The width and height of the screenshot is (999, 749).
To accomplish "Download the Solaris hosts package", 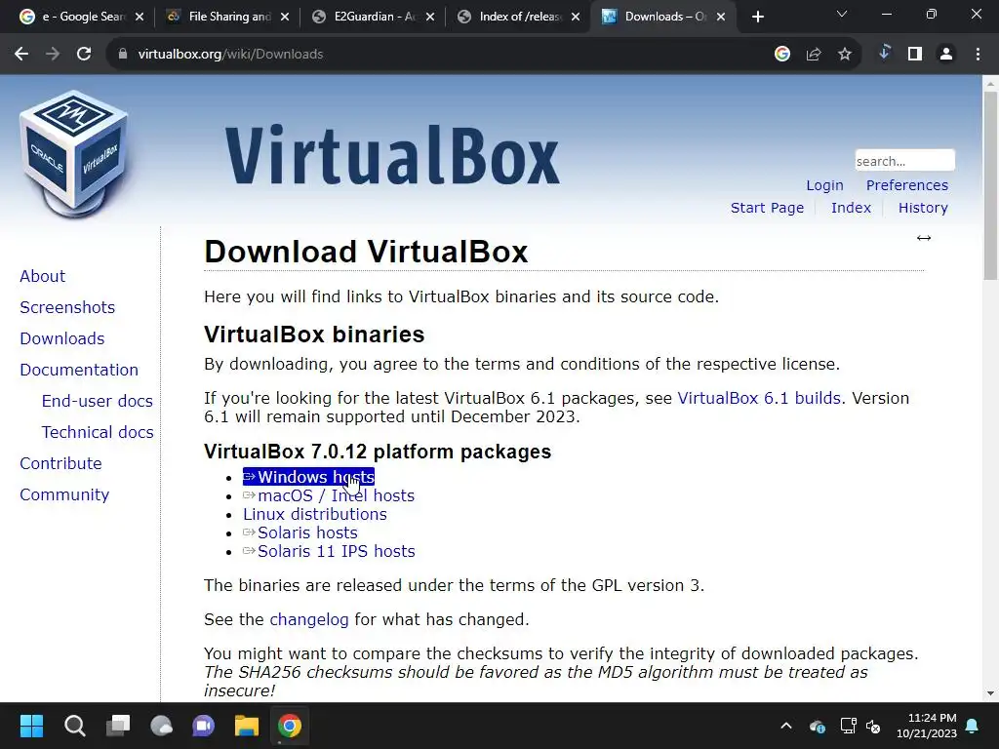I will (300, 532).
